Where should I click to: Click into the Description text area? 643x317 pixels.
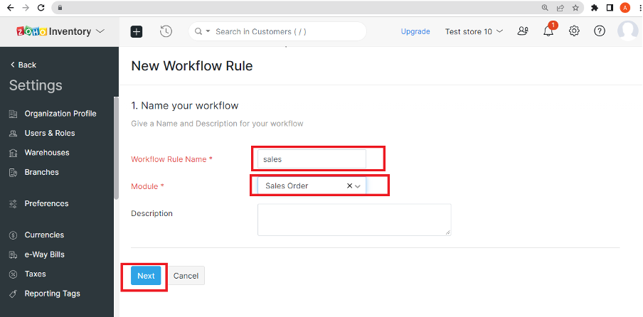point(354,220)
